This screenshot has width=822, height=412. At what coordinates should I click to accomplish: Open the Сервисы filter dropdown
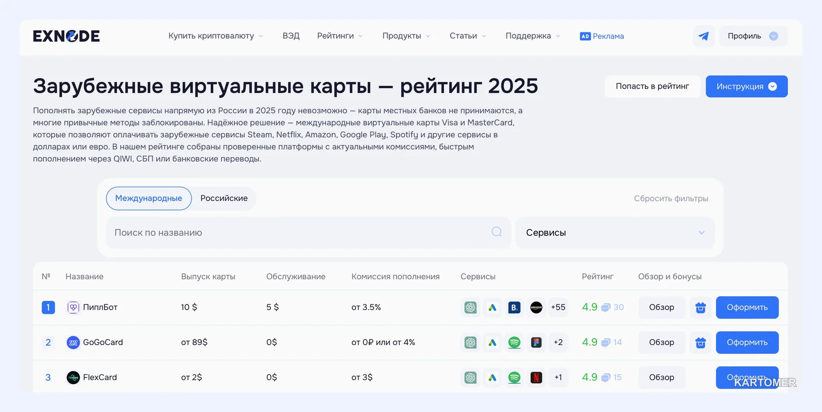pos(615,232)
